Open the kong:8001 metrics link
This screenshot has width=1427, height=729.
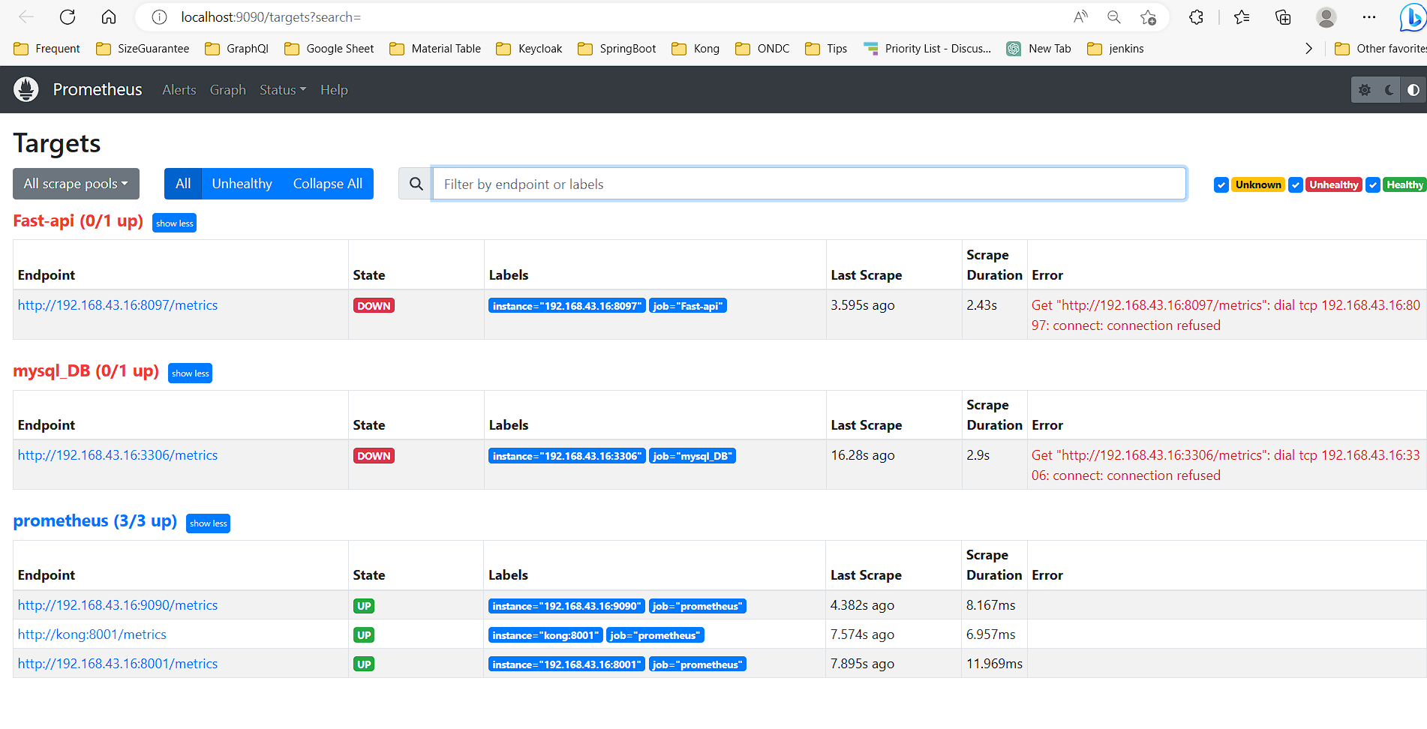click(x=92, y=634)
